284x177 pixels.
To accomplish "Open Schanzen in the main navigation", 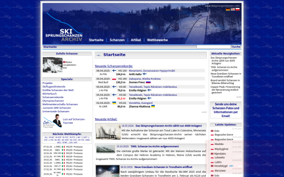I will 117,40.
